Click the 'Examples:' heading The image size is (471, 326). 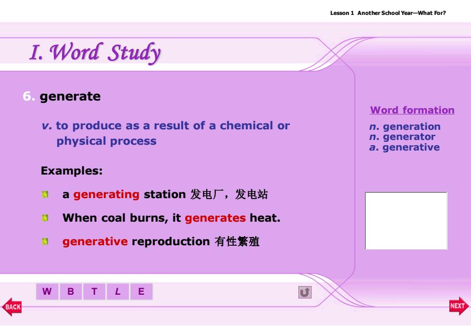point(72,171)
